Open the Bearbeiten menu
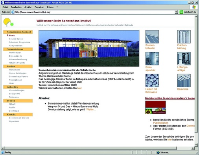 16,7
